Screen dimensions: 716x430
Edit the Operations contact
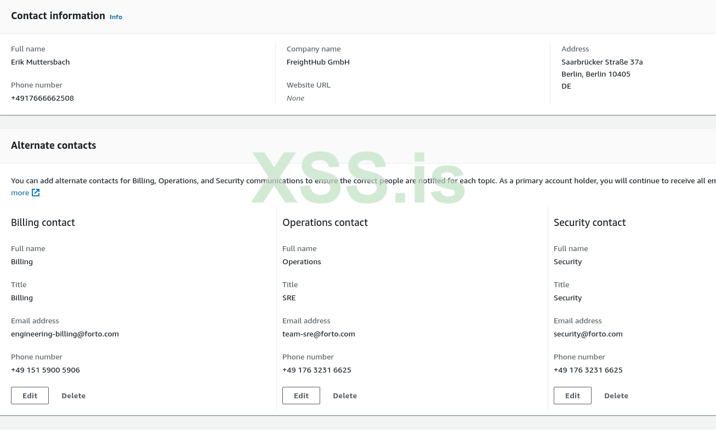[x=301, y=396]
